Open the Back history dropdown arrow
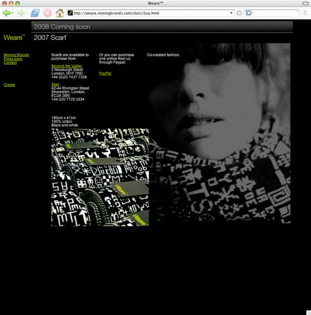This screenshot has width=311, height=315. click(x=12, y=13)
